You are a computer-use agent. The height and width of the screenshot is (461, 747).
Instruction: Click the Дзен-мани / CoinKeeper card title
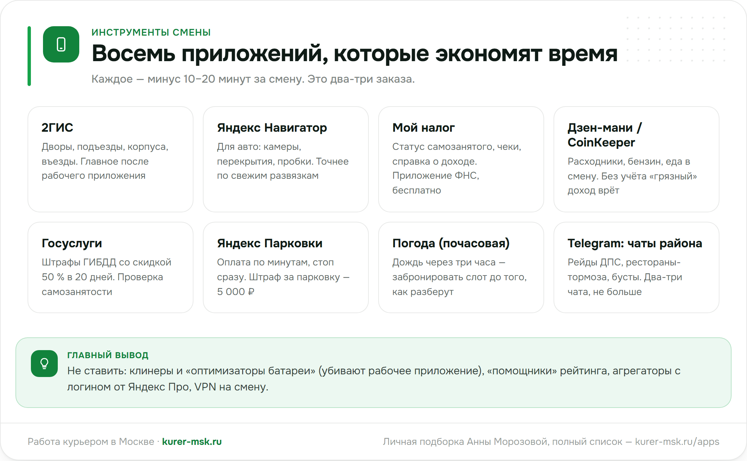click(x=605, y=135)
